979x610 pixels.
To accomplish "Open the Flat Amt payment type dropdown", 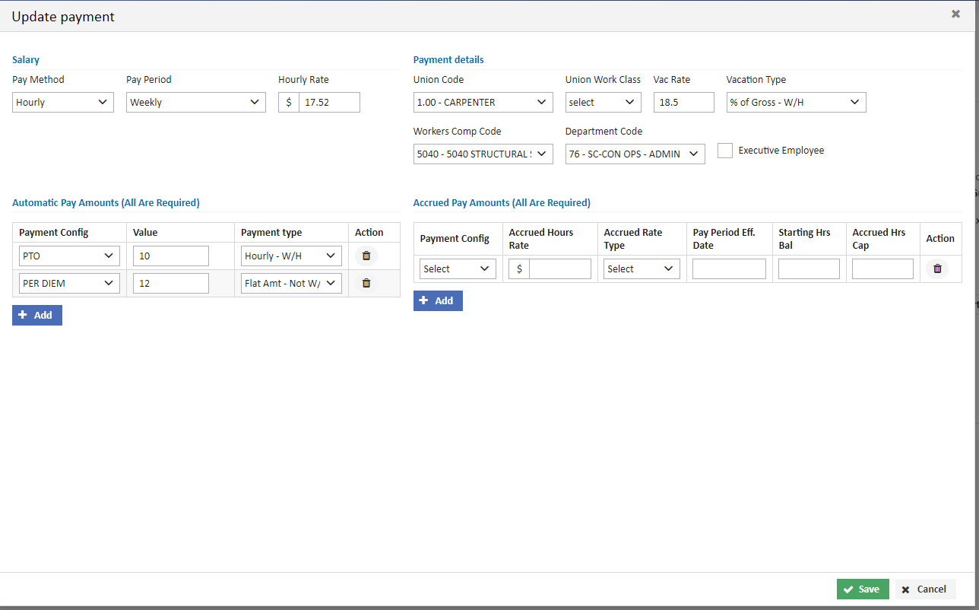I will click(x=291, y=283).
